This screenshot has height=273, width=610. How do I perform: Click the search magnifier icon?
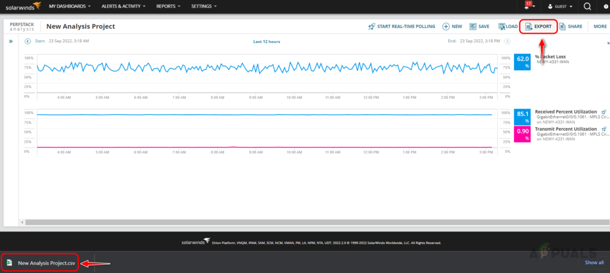coord(587,6)
